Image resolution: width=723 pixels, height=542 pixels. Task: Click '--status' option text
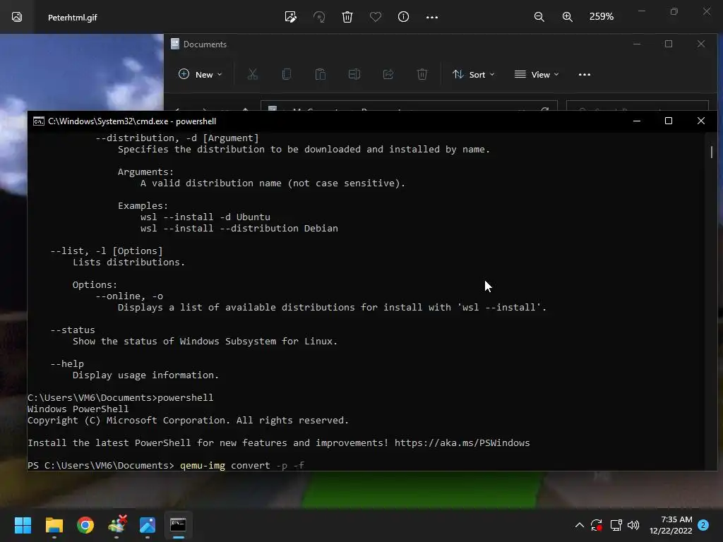tap(73, 330)
